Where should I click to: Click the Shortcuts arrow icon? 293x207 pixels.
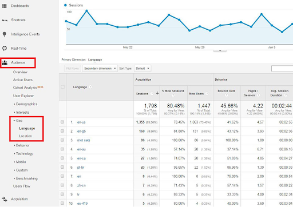(5, 20)
